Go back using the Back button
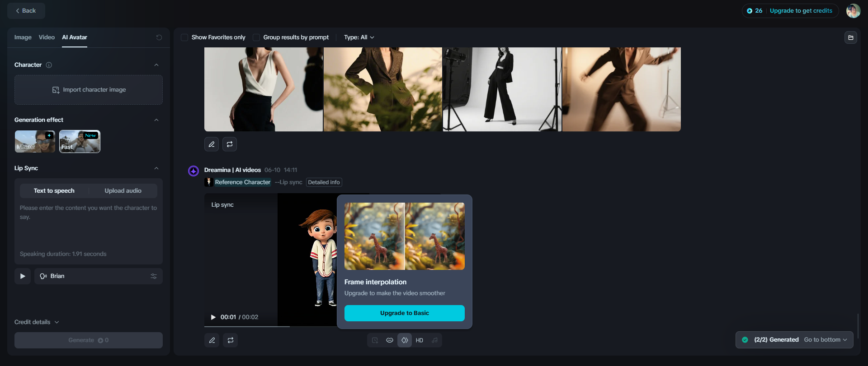868x366 pixels. tap(26, 11)
